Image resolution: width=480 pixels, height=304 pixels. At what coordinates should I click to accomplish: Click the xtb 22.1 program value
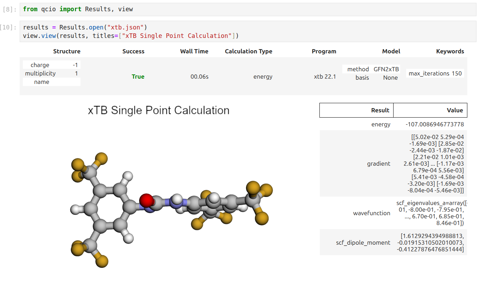[x=325, y=77]
